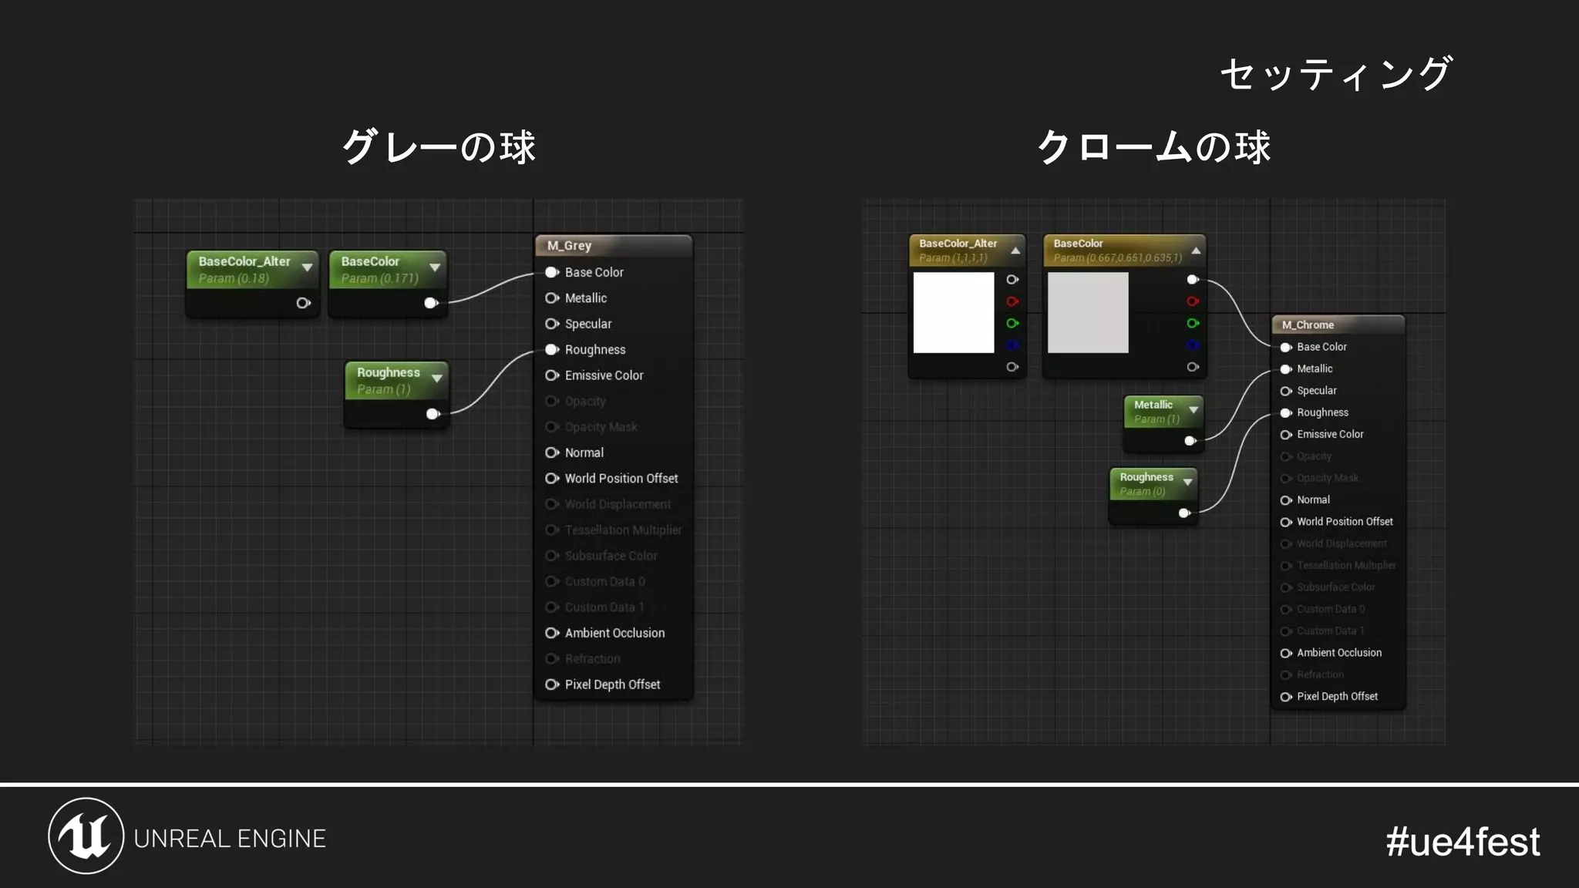Image resolution: width=1579 pixels, height=888 pixels.
Task: Click Opacity Mask label on M_Grey
Action: (601, 427)
